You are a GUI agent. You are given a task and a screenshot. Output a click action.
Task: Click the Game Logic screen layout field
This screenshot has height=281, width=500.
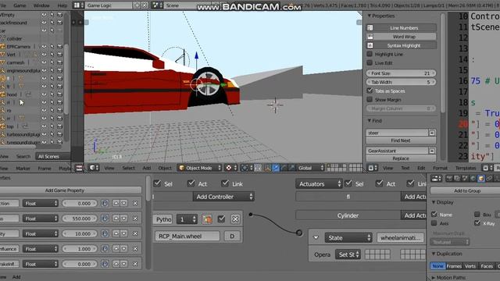(109, 5)
